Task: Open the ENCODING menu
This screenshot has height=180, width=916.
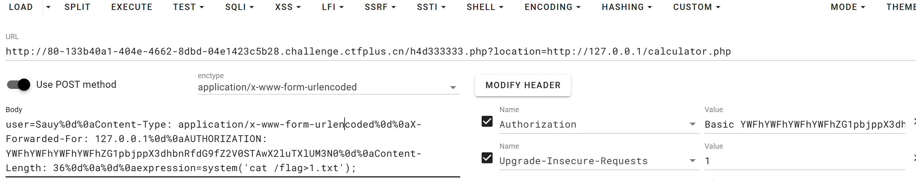Action: 553,7
